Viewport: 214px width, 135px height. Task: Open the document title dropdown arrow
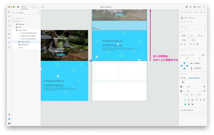tap(113, 7)
